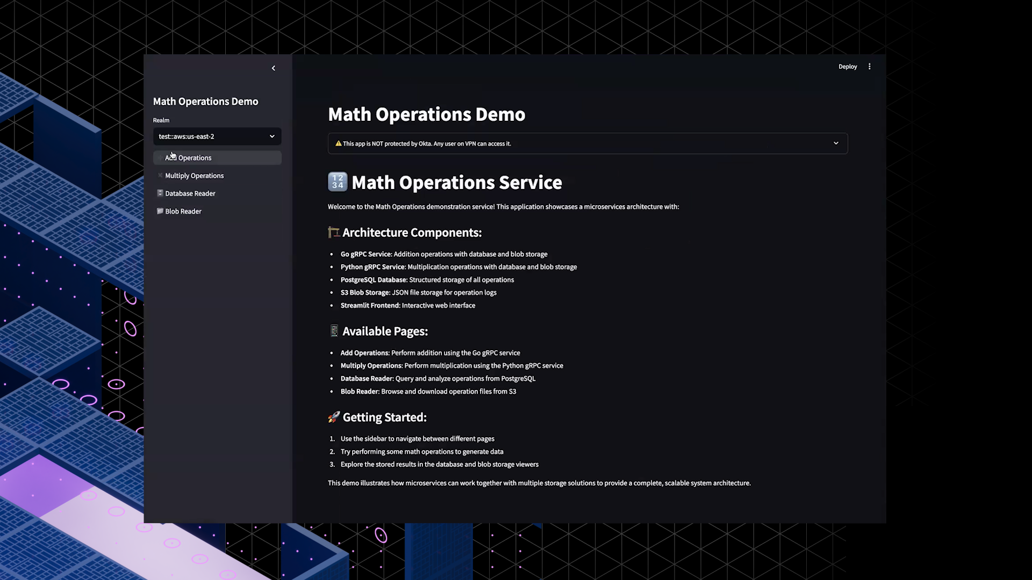Expand the Okta warning notice
The height and width of the screenshot is (580, 1032).
pos(587,143)
